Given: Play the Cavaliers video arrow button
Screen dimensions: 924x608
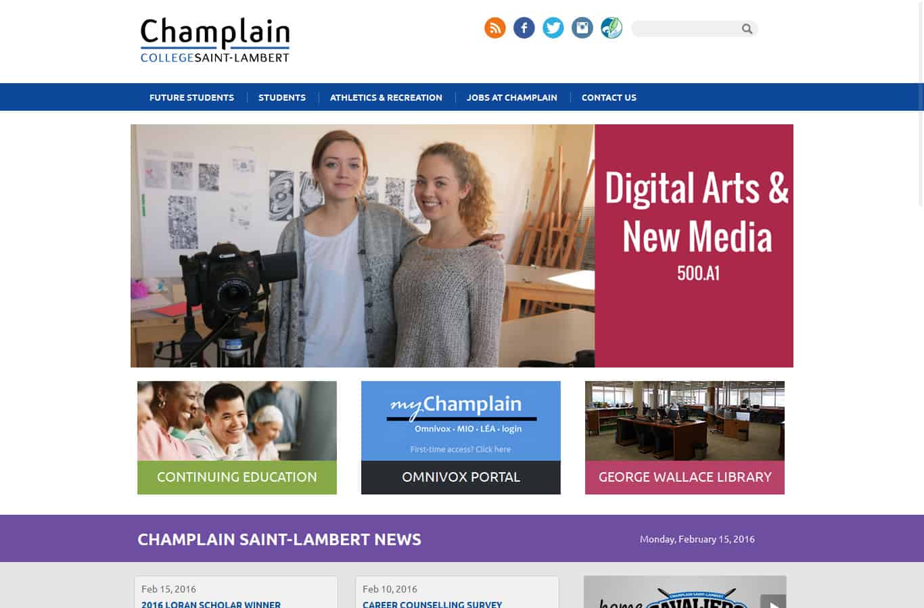Looking at the screenshot, I should (x=773, y=602).
